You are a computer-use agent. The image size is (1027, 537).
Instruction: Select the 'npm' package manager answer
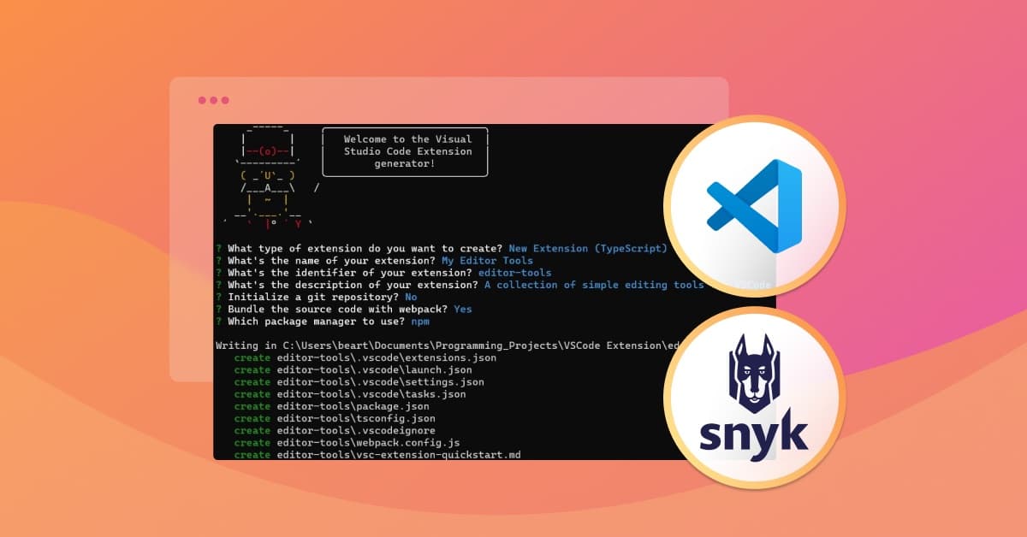pyautogui.click(x=419, y=322)
